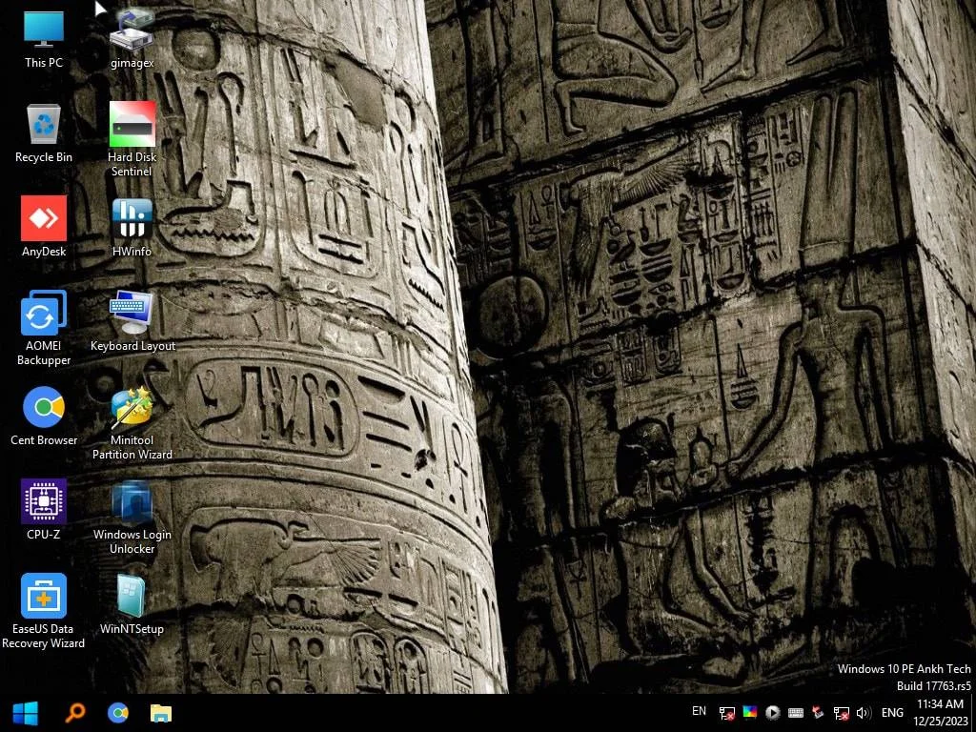
Task: Click the EN language bar indicator
Action: [x=699, y=711]
